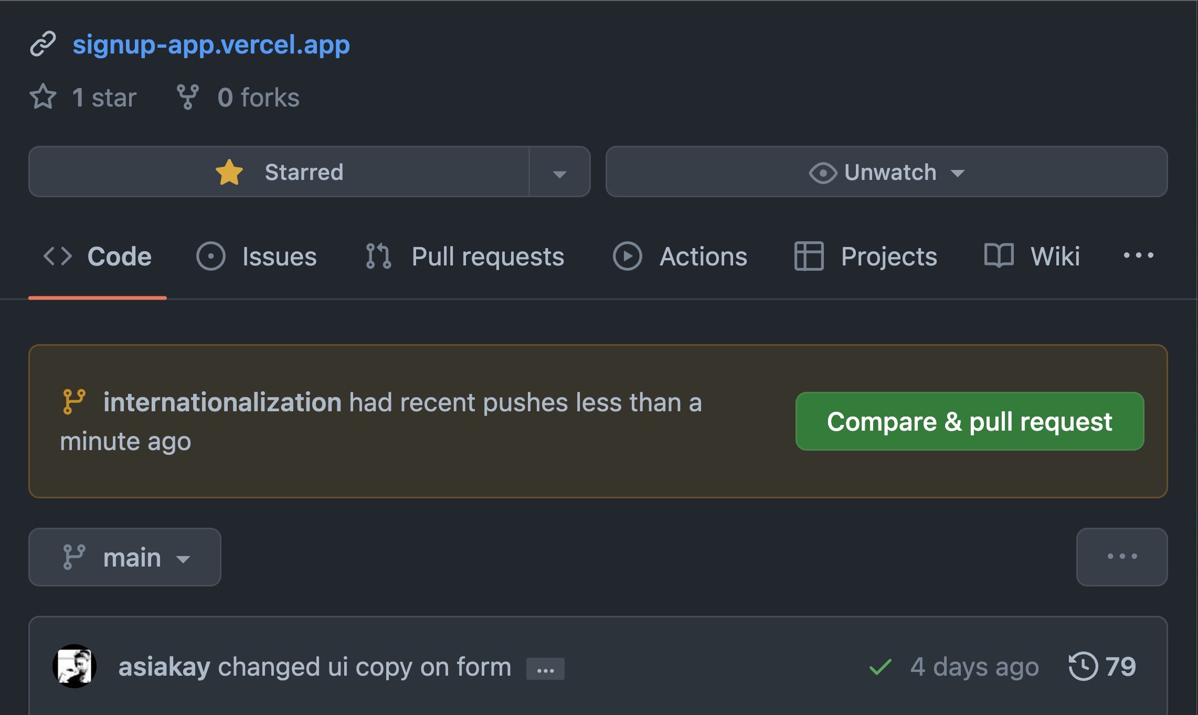Open signup-app.vercel.app link
Screen dimensions: 1198x715
click(x=211, y=45)
